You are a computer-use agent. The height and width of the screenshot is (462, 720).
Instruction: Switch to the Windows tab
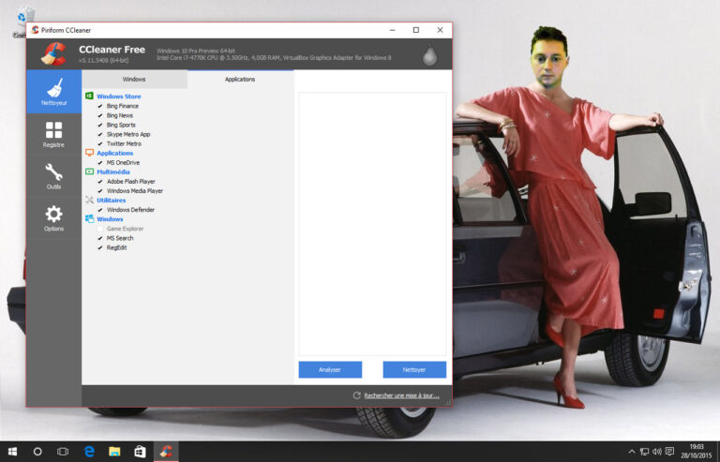pyautogui.click(x=134, y=80)
